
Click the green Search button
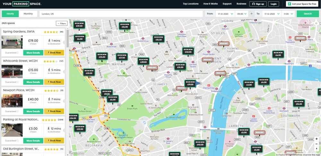click(308, 14)
